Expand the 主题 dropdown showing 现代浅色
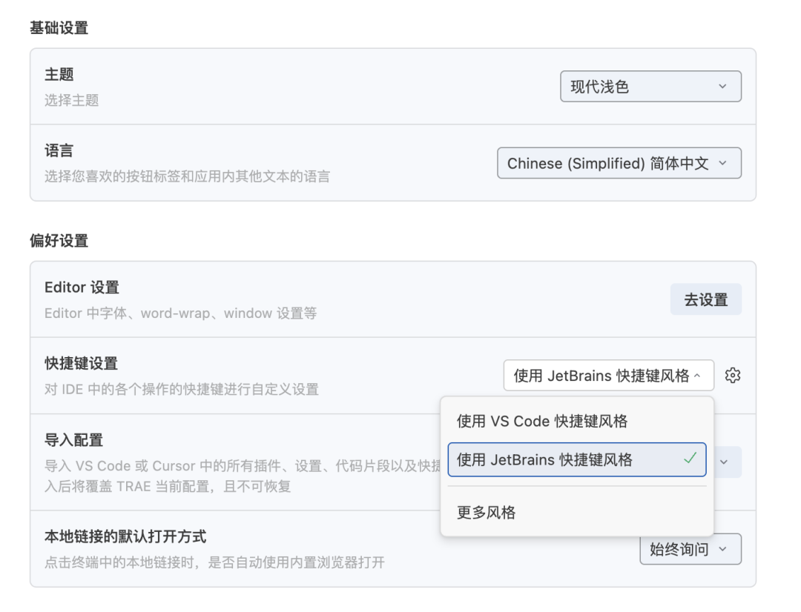 click(650, 87)
